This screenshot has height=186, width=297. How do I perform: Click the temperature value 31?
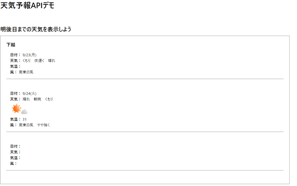24,119
